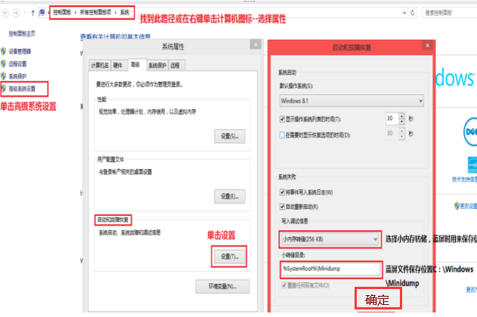Close the 启动和故障恢复 dialog
Image resolution: width=477 pixels, height=317 pixels.
427,45
